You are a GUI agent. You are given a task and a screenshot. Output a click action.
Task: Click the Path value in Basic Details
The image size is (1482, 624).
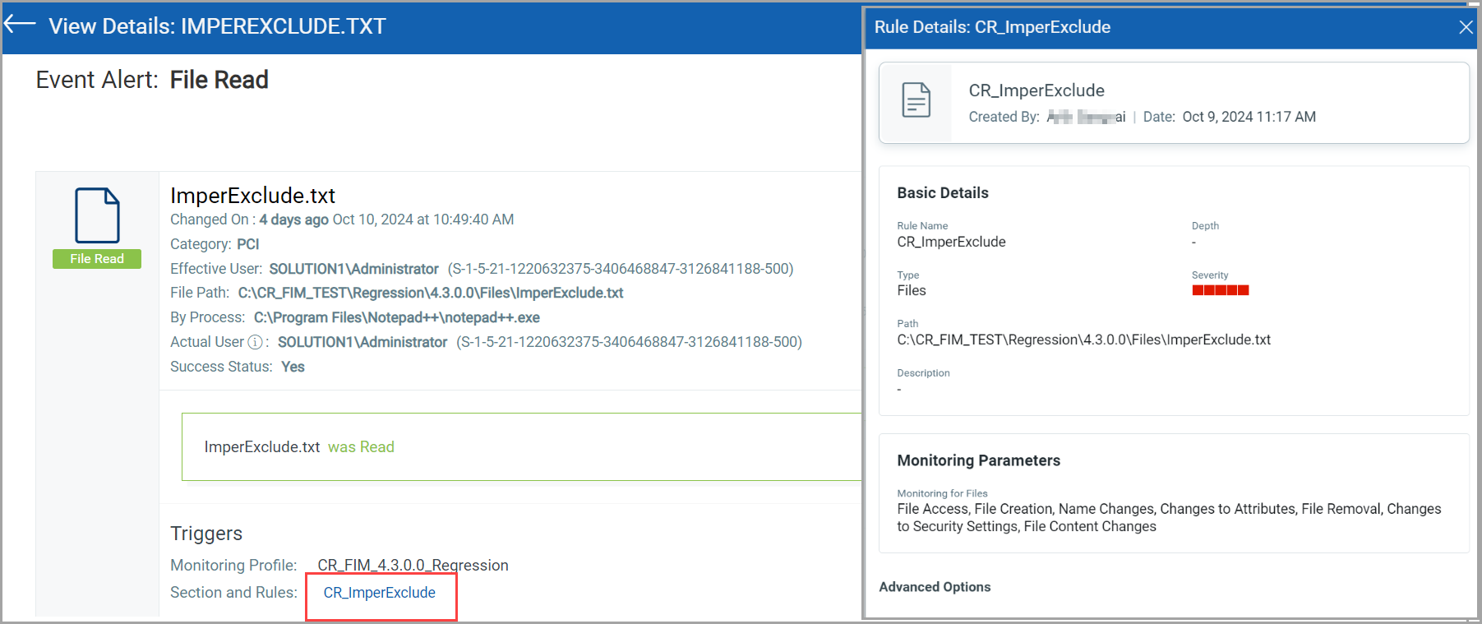[x=1084, y=340]
